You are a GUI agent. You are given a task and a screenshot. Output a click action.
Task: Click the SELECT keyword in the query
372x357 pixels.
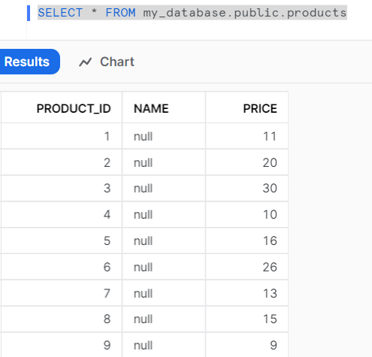coord(60,13)
